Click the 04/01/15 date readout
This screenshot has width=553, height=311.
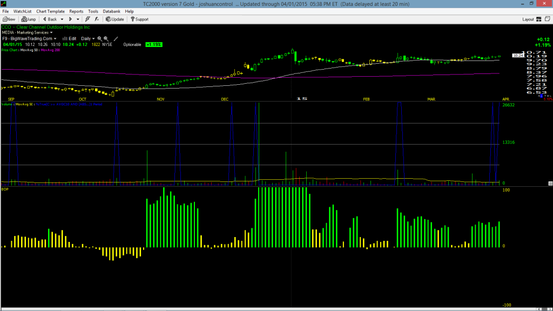coord(12,45)
